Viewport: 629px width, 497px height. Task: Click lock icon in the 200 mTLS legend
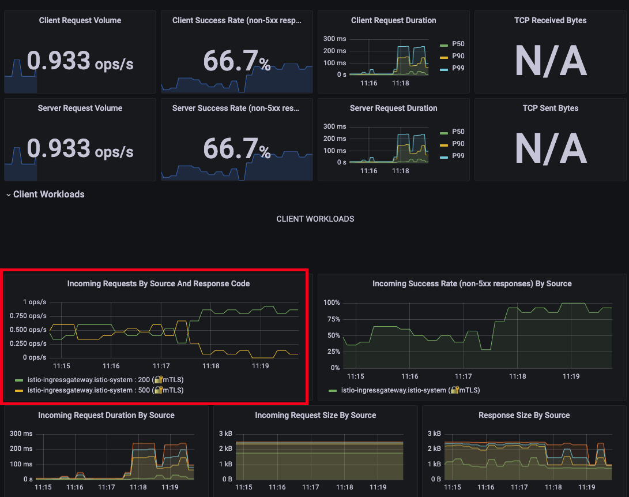pos(159,380)
